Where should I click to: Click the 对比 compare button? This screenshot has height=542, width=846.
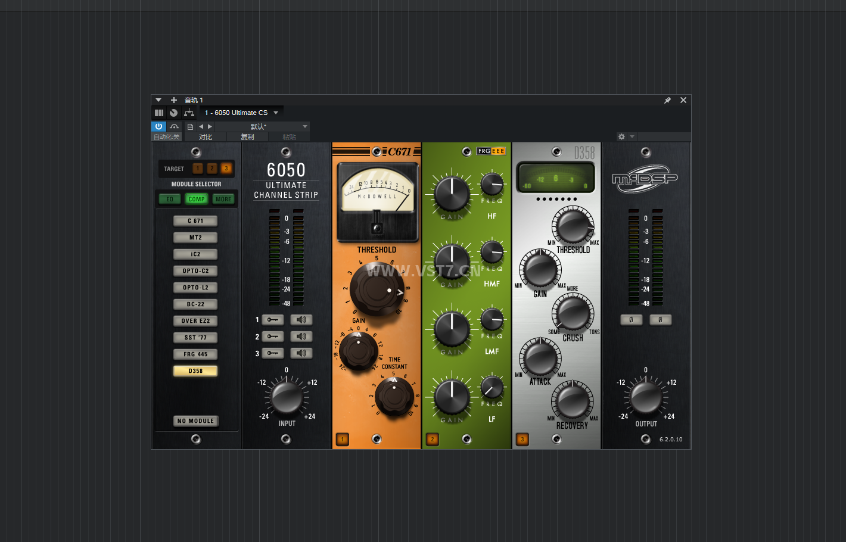tap(206, 137)
